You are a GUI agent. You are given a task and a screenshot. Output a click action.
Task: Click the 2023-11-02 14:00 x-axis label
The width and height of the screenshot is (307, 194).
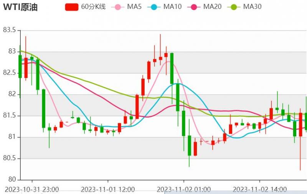(260, 190)
